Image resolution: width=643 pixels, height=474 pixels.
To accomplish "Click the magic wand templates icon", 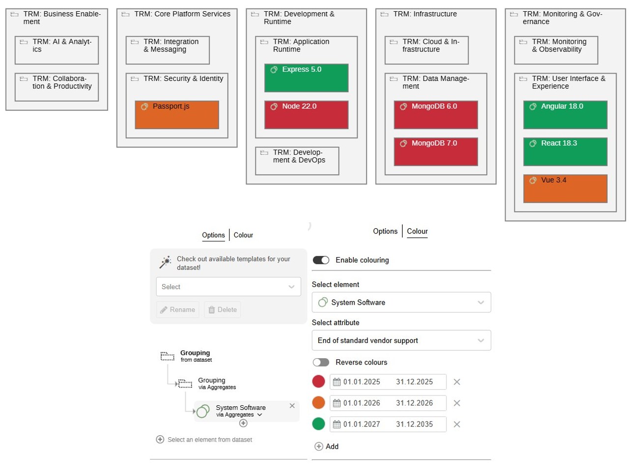I will coord(165,263).
